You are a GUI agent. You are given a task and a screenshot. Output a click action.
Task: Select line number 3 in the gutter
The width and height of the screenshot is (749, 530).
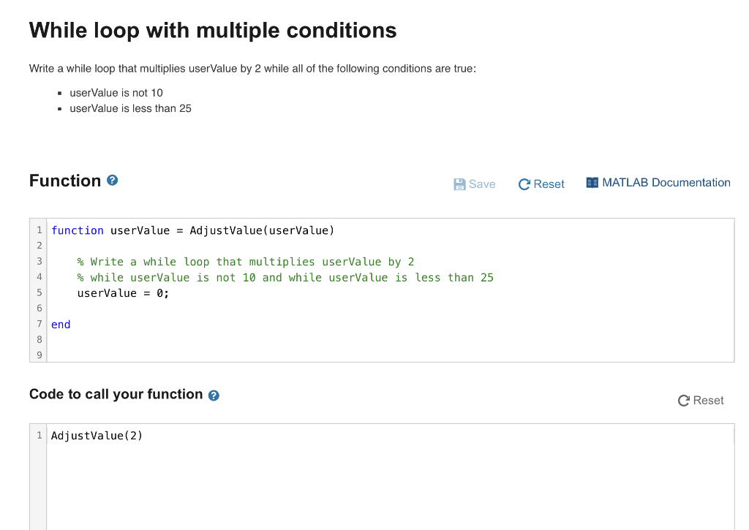(x=39, y=262)
